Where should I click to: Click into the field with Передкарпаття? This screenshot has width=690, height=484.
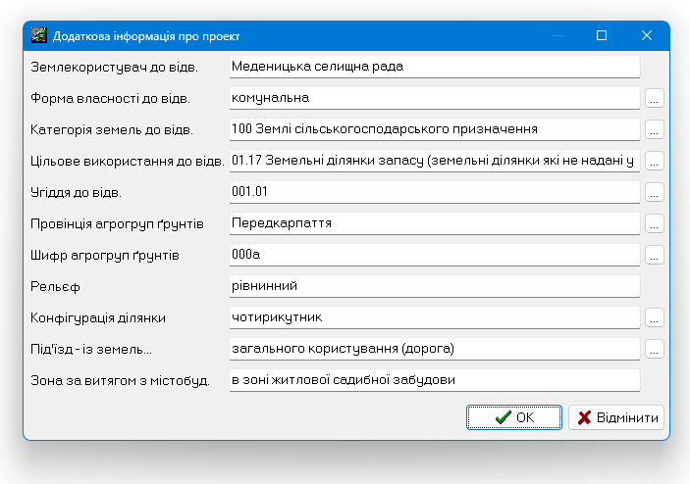pos(434,223)
